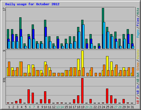
Task: Select green weekend day label 27
Action: [116, 107]
